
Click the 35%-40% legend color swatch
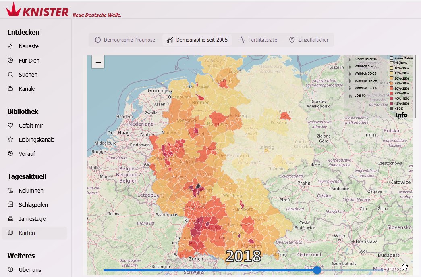392,93
